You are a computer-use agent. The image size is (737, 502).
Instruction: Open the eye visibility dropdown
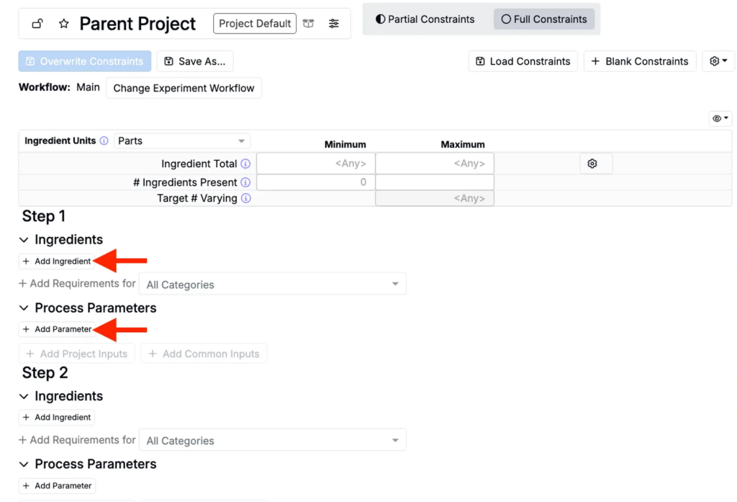click(x=720, y=118)
